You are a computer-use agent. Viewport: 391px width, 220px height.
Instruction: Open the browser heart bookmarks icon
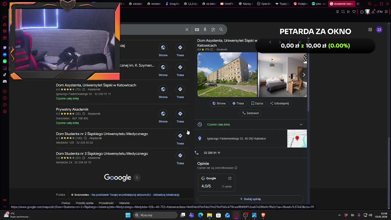(x=354, y=12)
